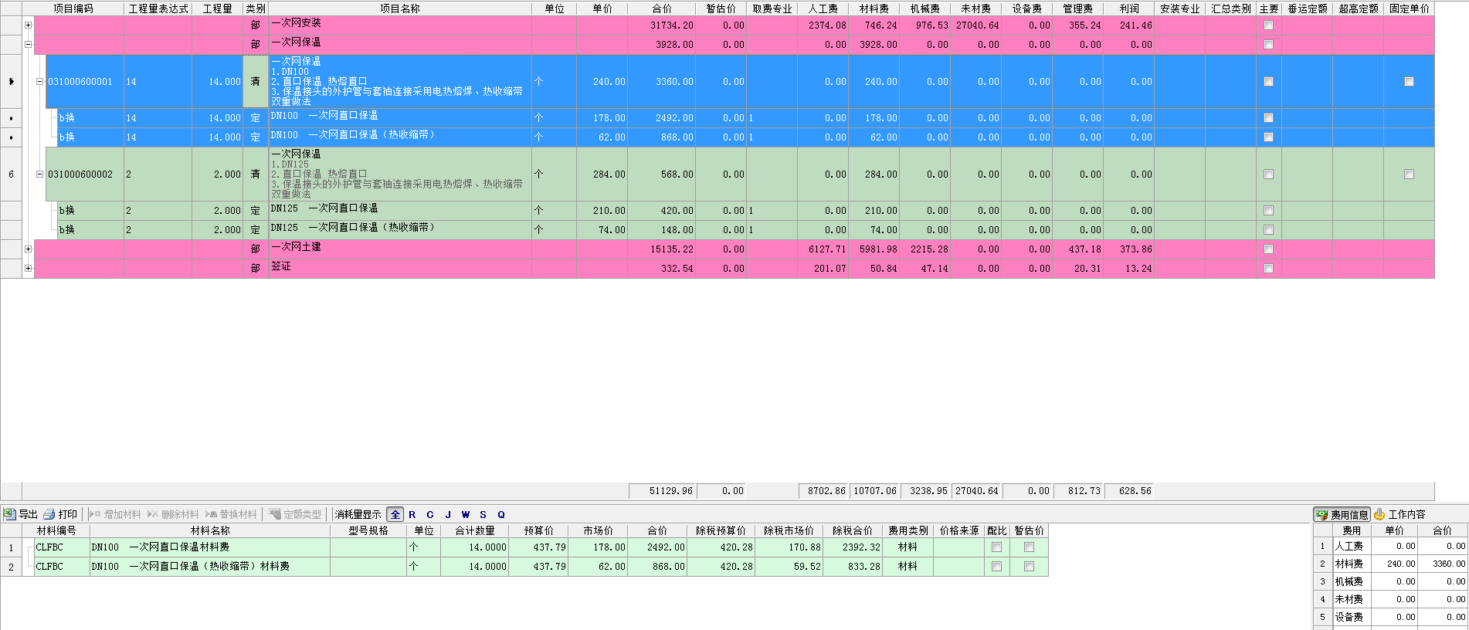Click the 合价 value 31734.20 for 一次网安装
Image resolution: width=1469 pixels, height=630 pixels.
(662, 25)
